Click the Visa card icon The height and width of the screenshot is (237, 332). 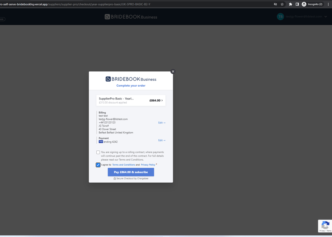[101, 142]
